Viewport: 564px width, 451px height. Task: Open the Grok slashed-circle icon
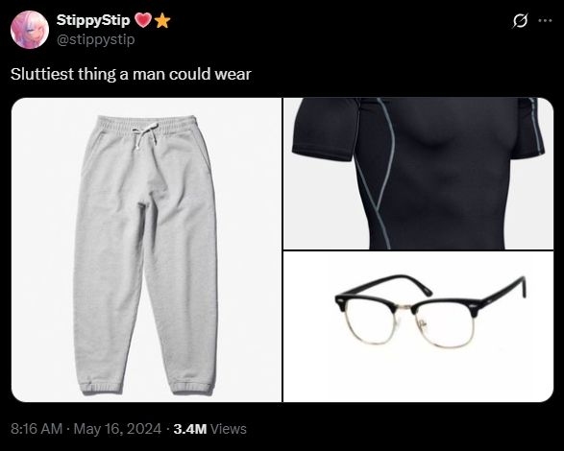click(x=520, y=20)
